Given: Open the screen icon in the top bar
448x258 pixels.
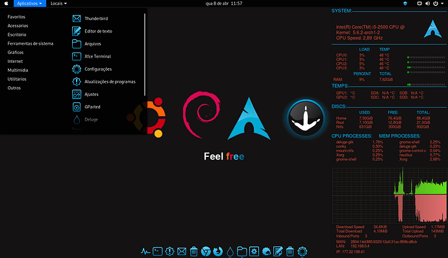Looking at the screenshot, I should click(x=419, y=3).
